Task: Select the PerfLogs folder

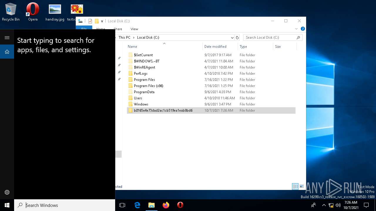Action: (x=211, y=74)
